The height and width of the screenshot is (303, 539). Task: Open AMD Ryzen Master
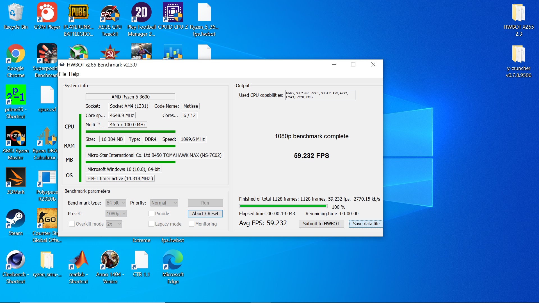pos(16,143)
